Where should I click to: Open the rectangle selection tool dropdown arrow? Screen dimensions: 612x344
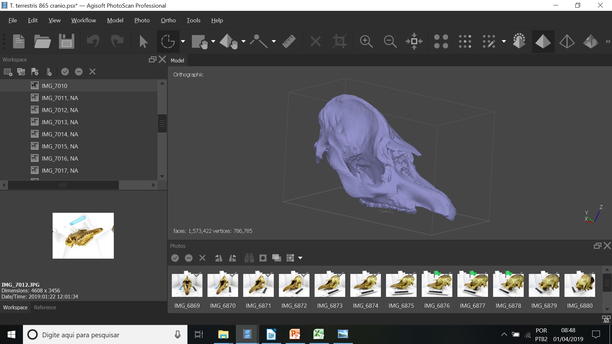tap(213, 41)
